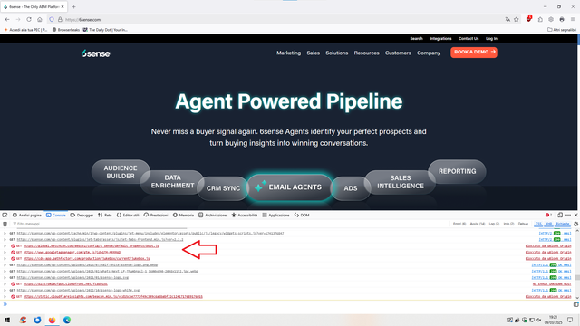The image size is (580, 326).
Task: Click the padlock site security icon
Action: [x=60, y=20]
